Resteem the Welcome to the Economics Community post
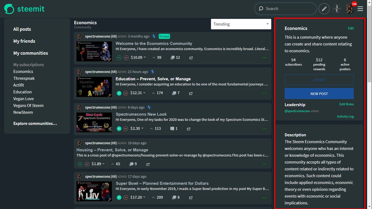The height and width of the screenshot is (209, 372). (191, 58)
